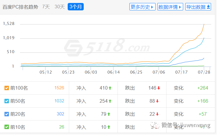The height and width of the screenshot is (135, 217).
Task: Select the 30天 time range tab
Action: coord(59,7)
